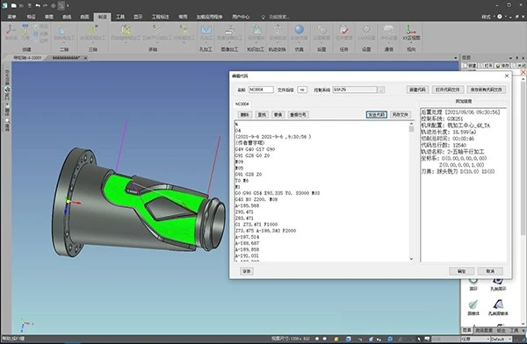
Task: Expand the arrow under the XY正视图 icon
Action: pyautogui.click(x=411, y=43)
